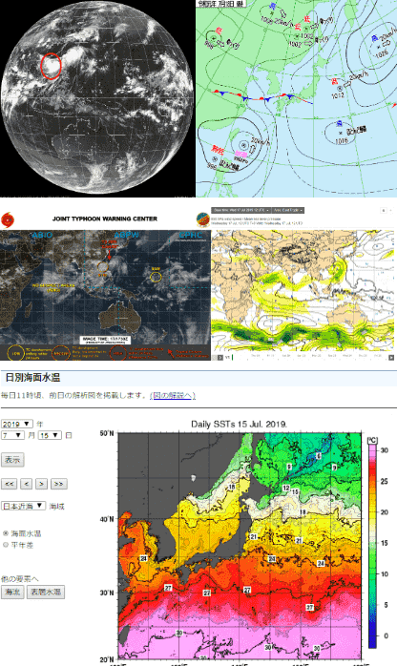Select the 海面水温 radio button
Viewport: 397px width, 666px height.
click(6, 533)
